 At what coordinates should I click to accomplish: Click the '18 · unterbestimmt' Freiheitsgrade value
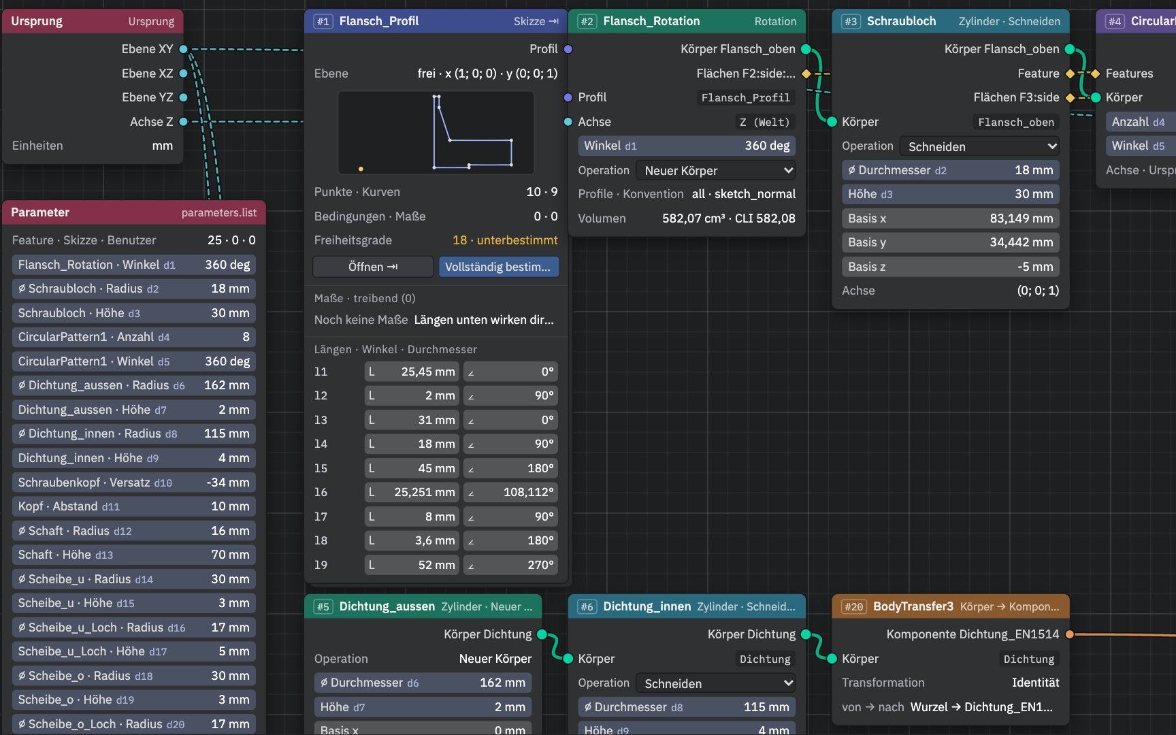[505, 240]
